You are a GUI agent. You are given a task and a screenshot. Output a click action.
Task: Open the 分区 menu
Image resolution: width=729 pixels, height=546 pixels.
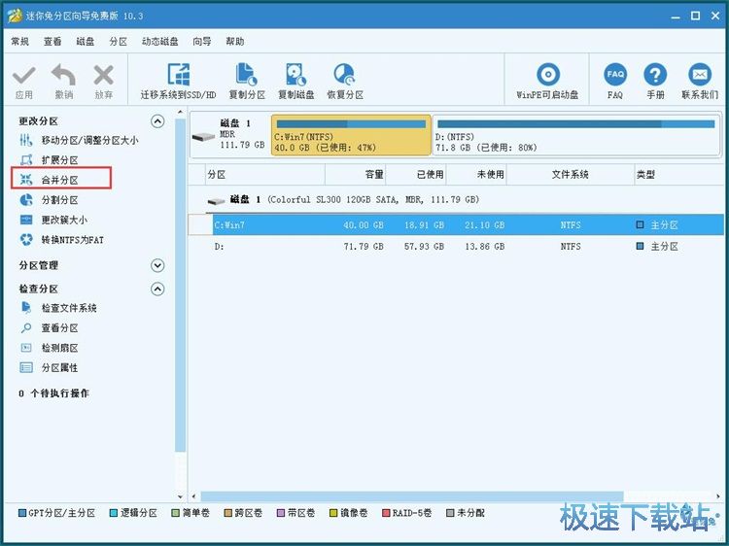point(118,42)
